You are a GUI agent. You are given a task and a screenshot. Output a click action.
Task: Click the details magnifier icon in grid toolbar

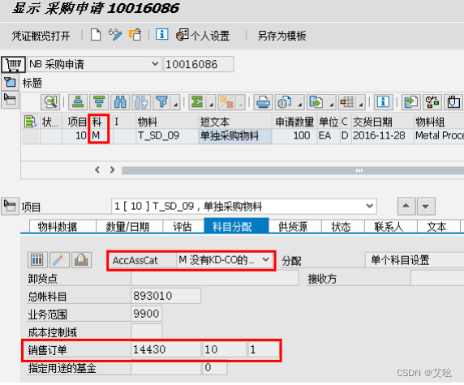(x=50, y=102)
